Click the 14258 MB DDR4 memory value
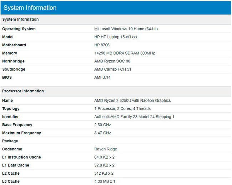The height and width of the screenshot is (185, 232). [124, 53]
